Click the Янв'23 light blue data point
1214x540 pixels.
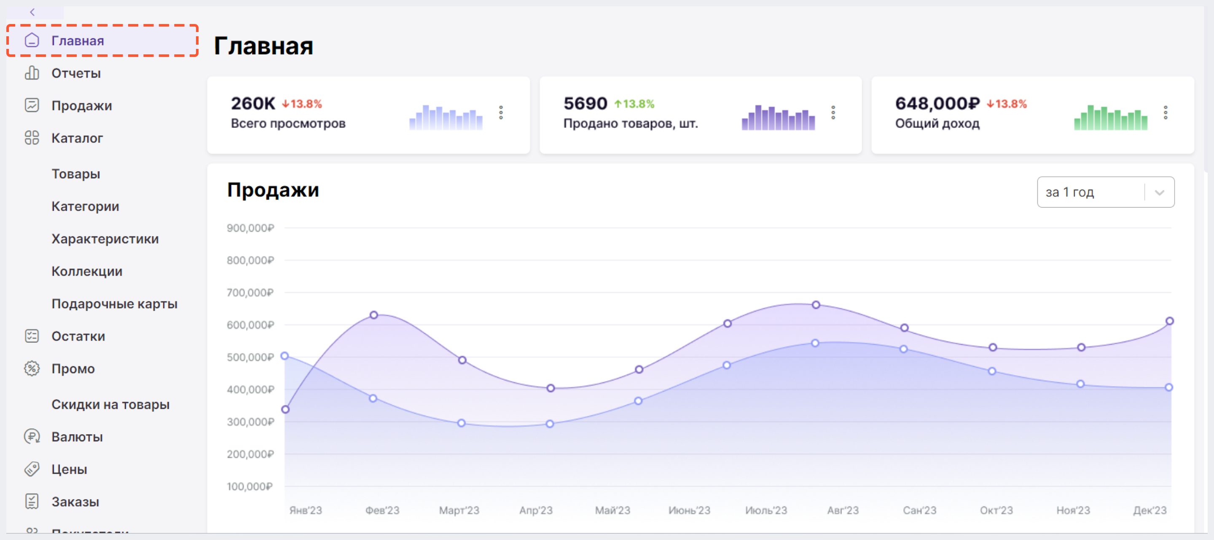[x=285, y=356]
